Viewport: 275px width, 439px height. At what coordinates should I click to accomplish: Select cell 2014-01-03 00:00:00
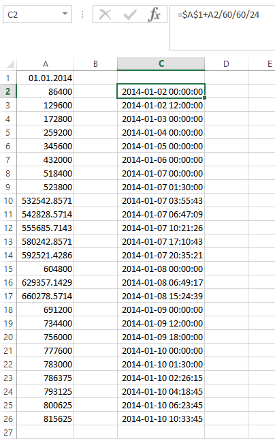(x=161, y=119)
